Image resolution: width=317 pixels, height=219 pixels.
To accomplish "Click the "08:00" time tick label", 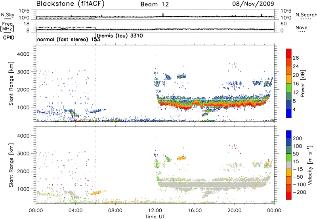I will click(x=115, y=211).
